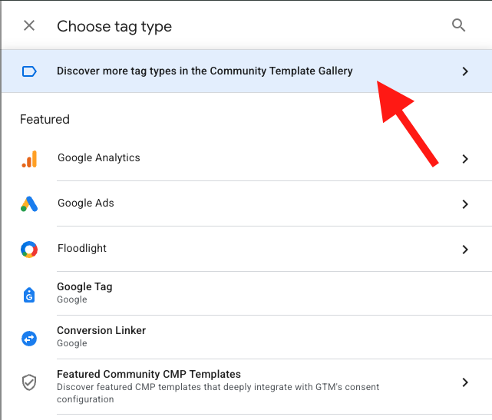The width and height of the screenshot is (492, 420).
Task: Click the Floodlight logo icon
Action: tap(29, 250)
